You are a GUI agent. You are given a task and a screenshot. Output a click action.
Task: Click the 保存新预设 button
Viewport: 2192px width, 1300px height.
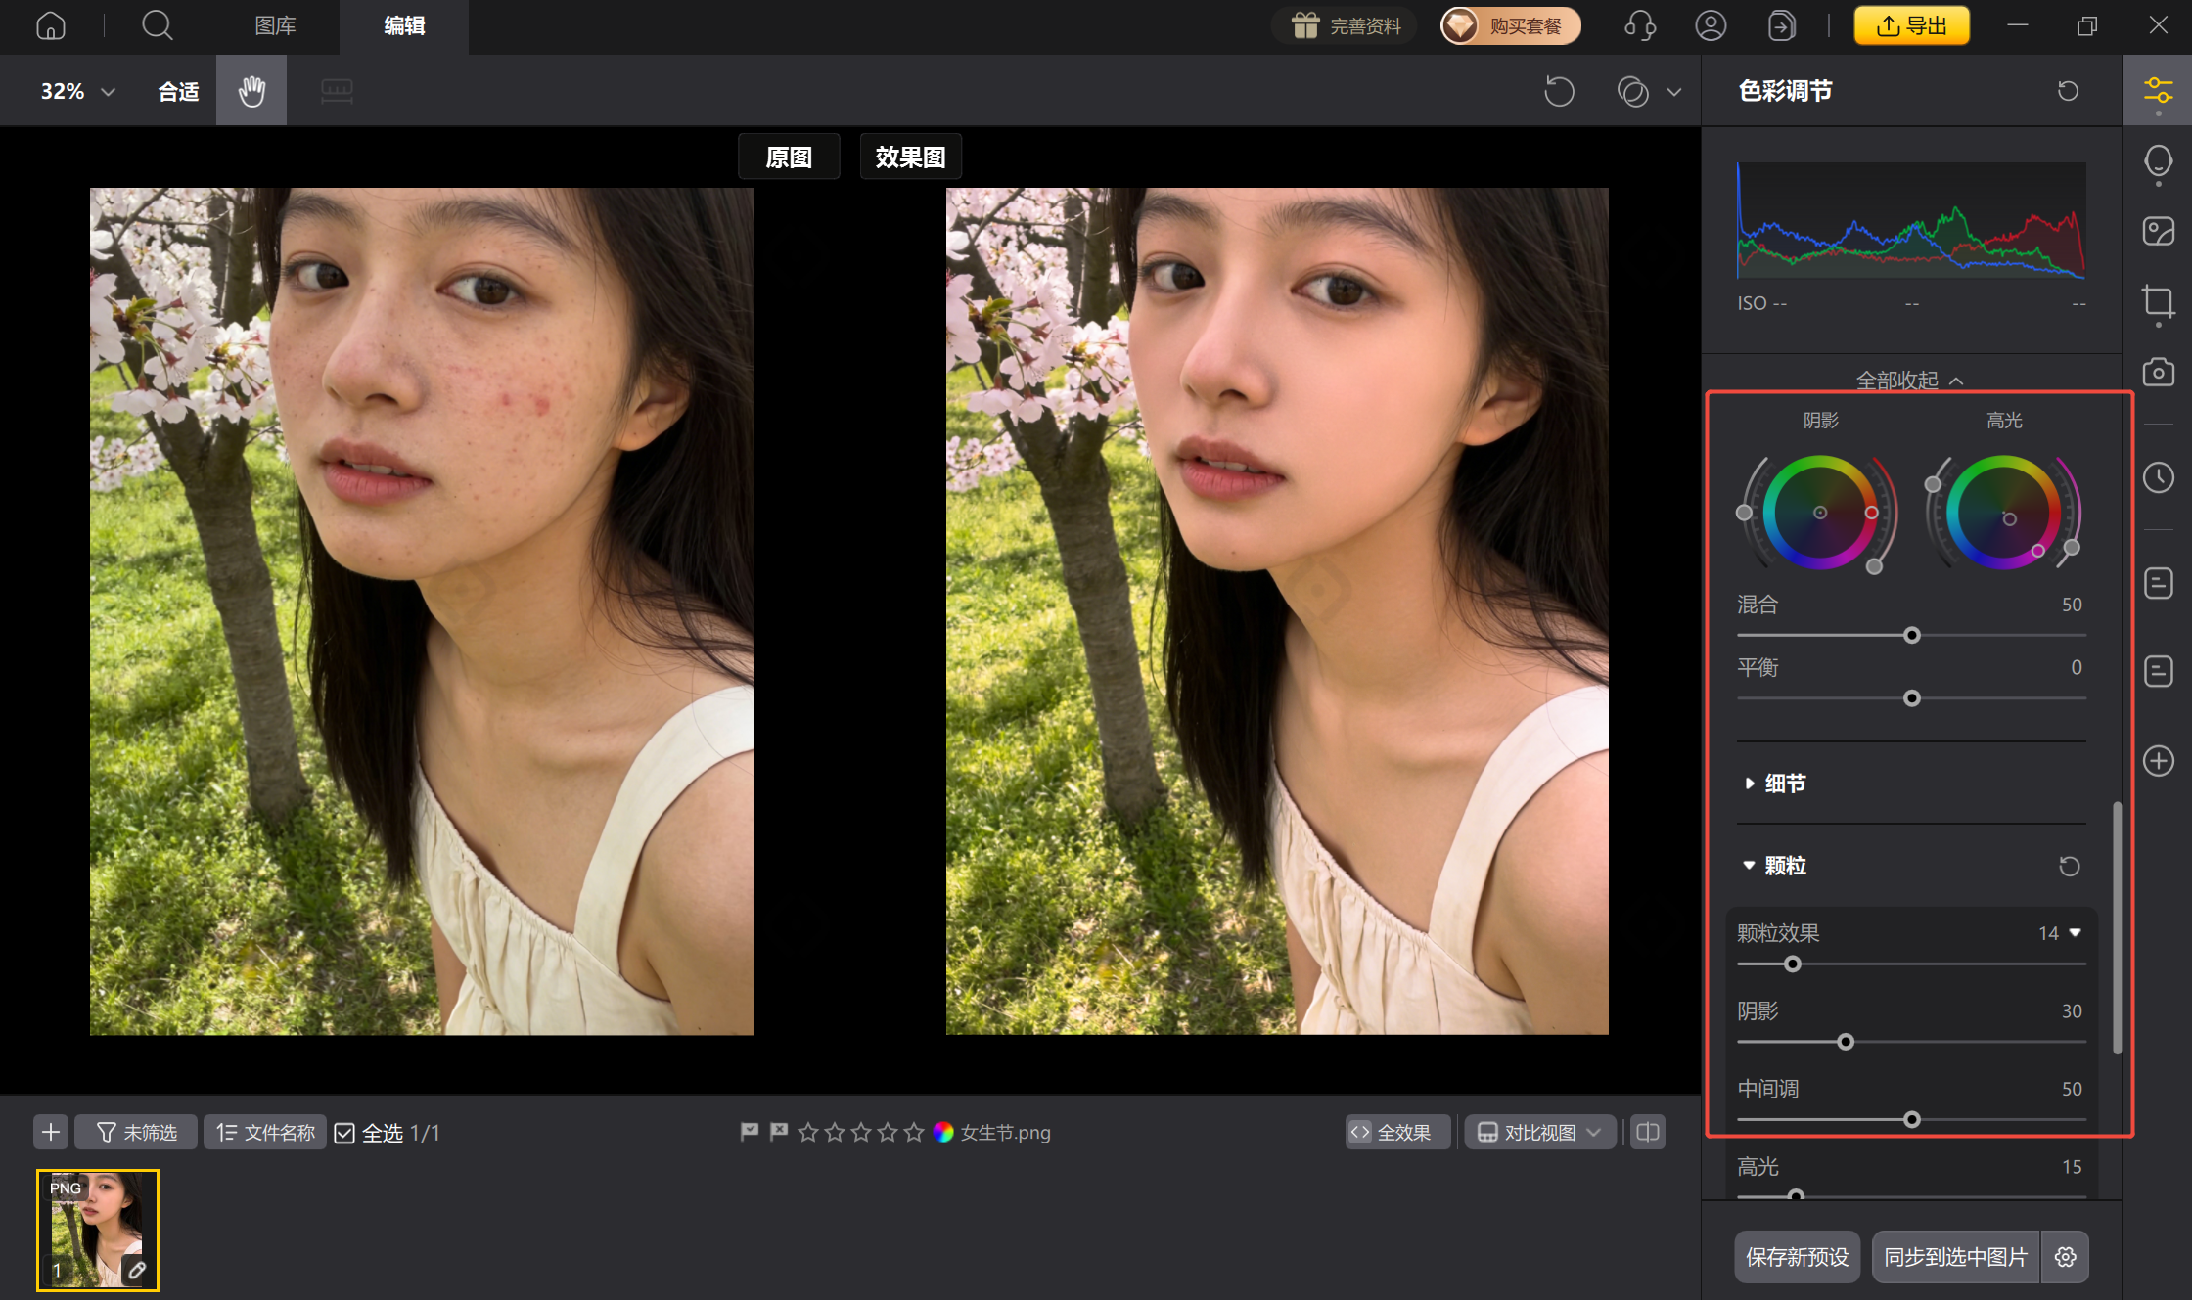(x=1797, y=1257)
